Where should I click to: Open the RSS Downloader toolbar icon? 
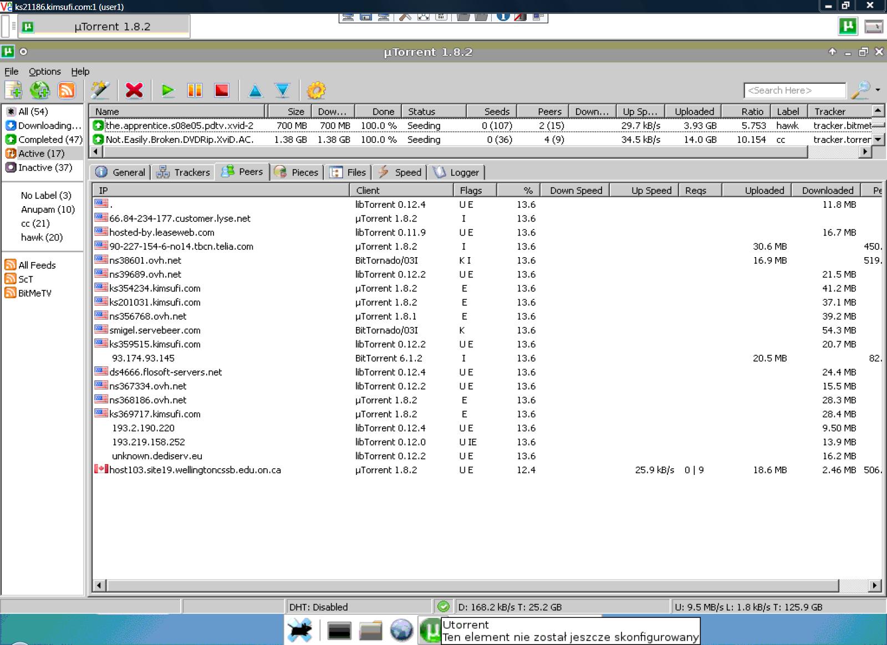(67, 90)
